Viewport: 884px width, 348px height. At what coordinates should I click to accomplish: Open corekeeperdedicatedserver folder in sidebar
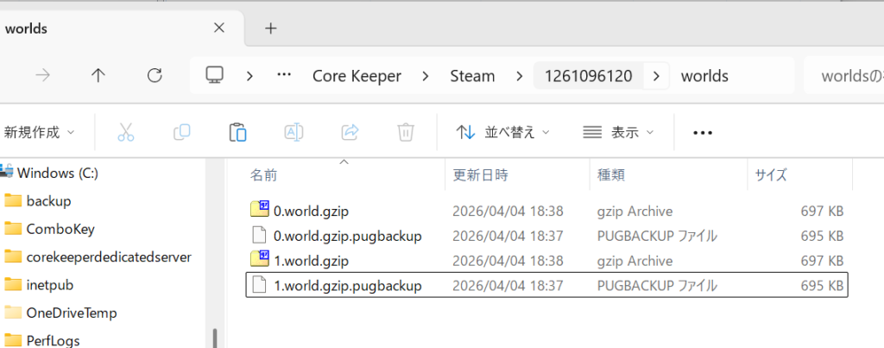108,256
